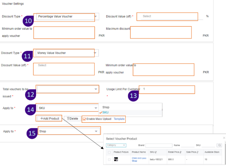Expand the Category filter dropdown
Screen dimensions: 226x166
(x=116, y=145)
